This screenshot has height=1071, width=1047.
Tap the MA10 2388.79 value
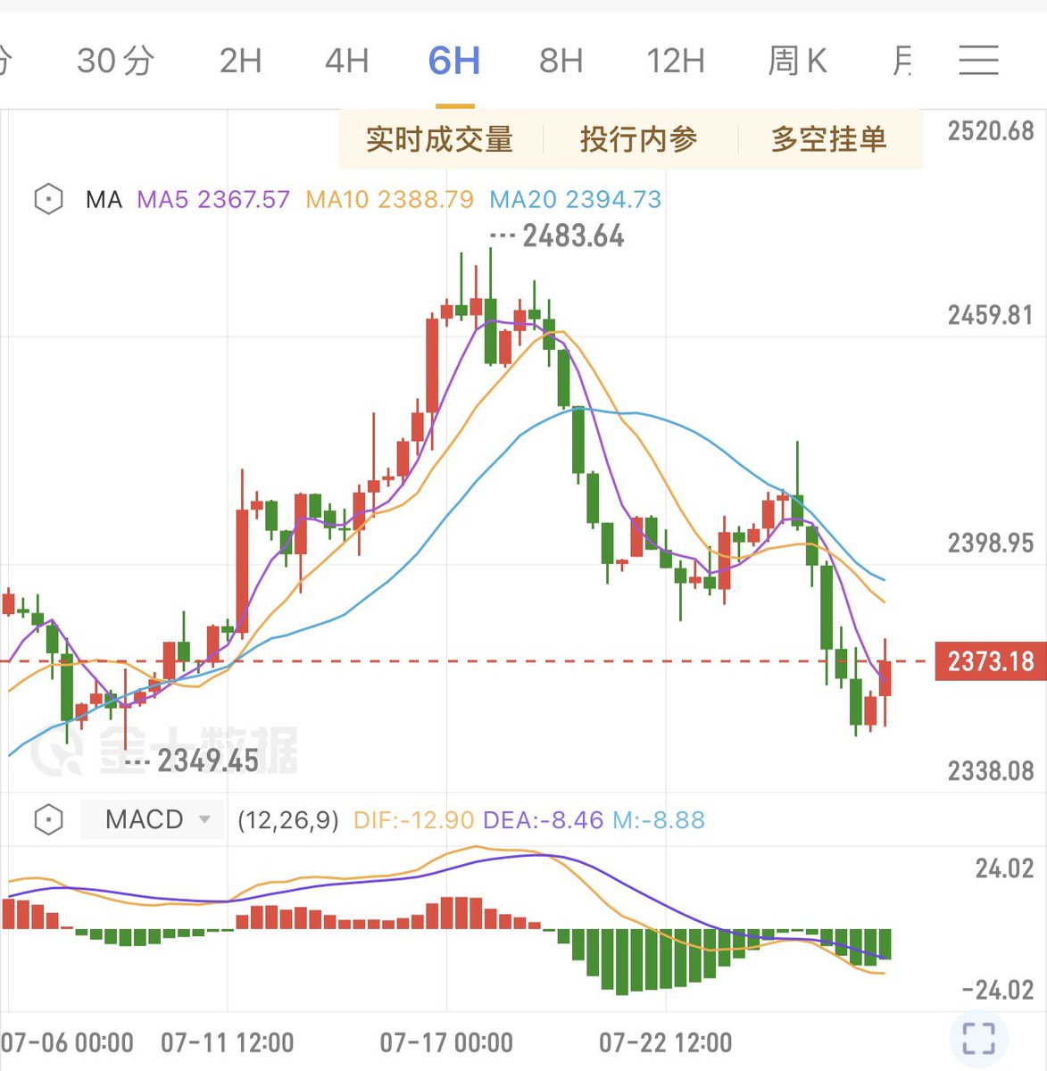click(x=390, y=199)
